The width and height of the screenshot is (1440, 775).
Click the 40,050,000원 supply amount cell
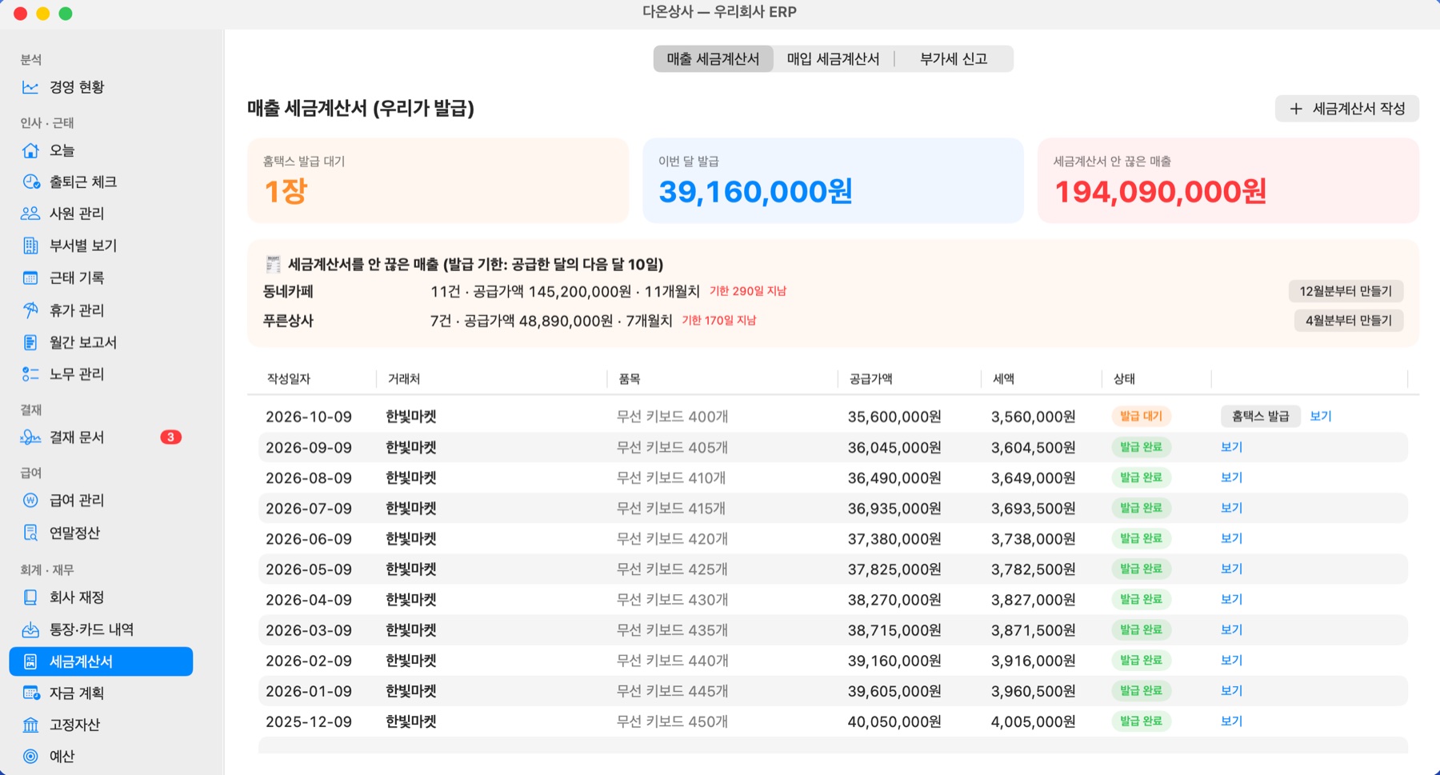[x=894, y=721]
